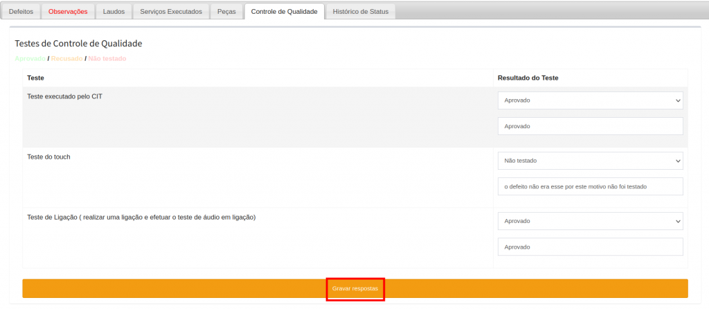Expand the Teste de Ligação result dropdown
This screenshot has height=309, width=709.
(590, 221)
